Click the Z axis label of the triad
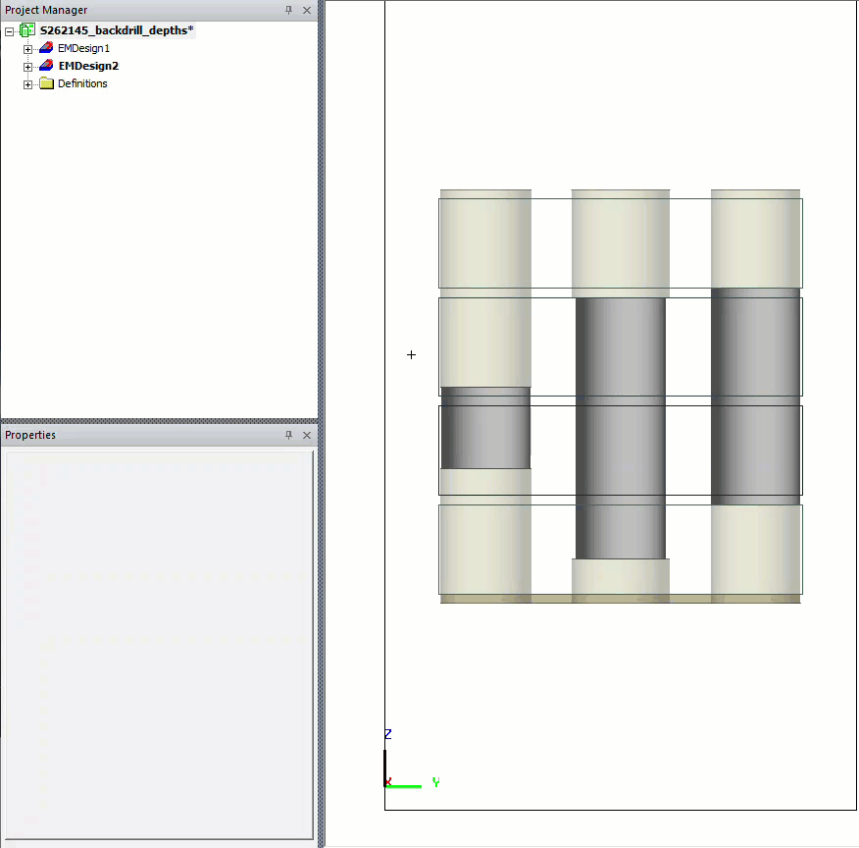This screenshot has height=848, width=859. 386,734
